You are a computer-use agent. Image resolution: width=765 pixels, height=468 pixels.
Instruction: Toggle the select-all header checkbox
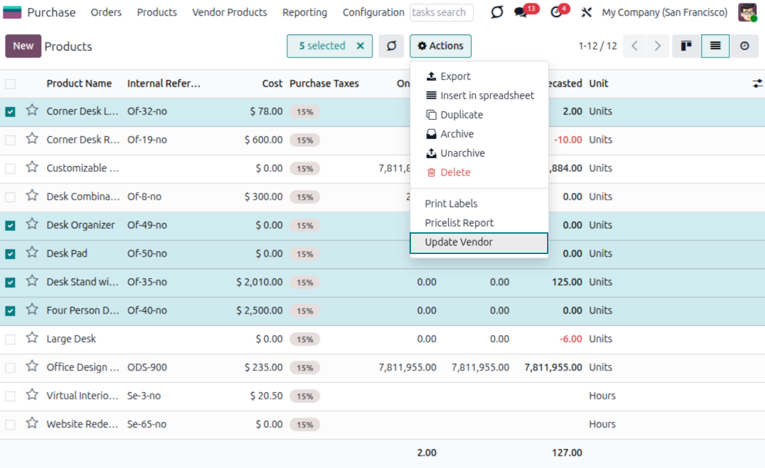10,84
